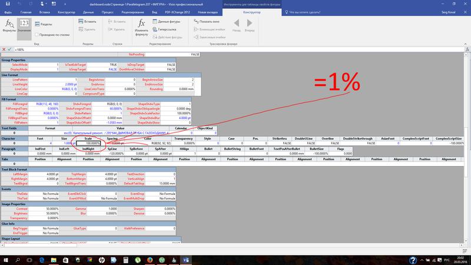Open HP app in taskbar
This screenshot has height=265, width=471.
pos(102,260)
